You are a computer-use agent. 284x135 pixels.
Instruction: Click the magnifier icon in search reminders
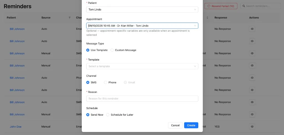coord(244,6)
